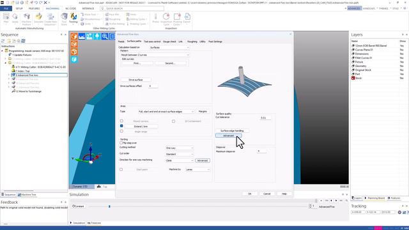Switch to the Feeds tab in dialog
The image size is (409, 230).
(121, 42)
